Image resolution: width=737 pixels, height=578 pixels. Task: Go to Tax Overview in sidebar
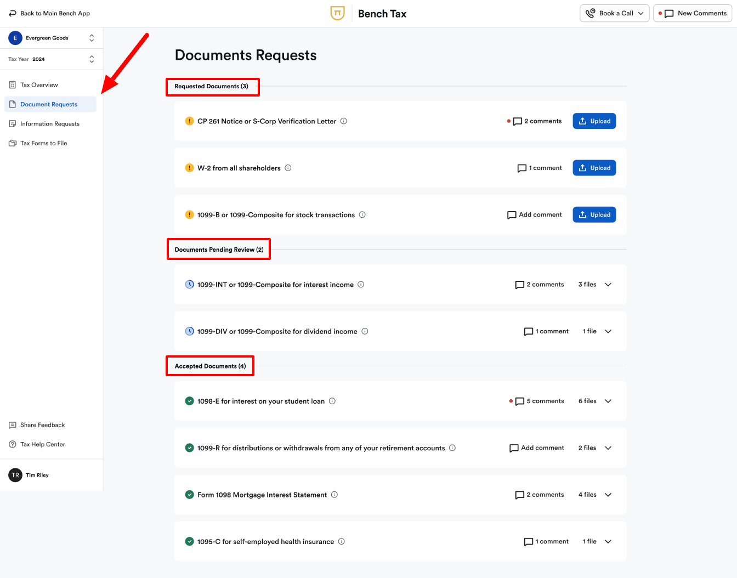click(x=50, y=85)
